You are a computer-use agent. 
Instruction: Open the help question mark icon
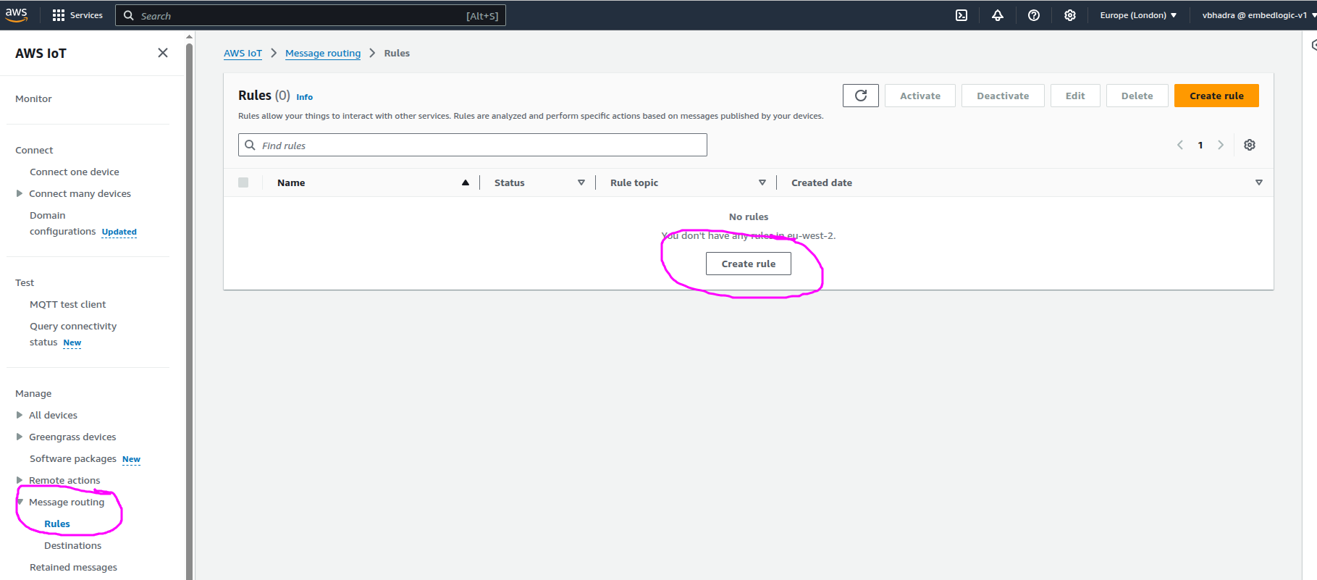click(1033, 15)
